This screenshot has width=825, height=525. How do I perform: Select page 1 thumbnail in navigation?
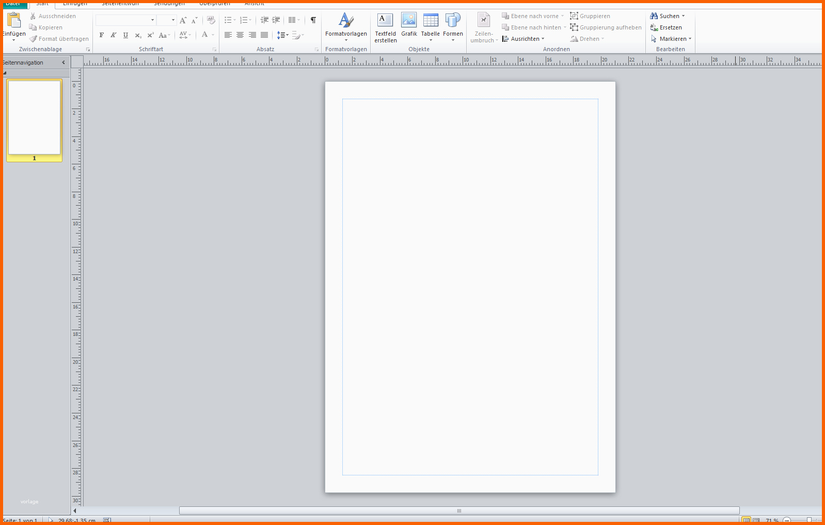pos(34,120)
